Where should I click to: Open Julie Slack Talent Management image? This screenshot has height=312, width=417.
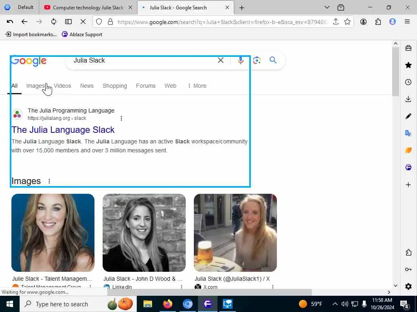(x=53, y=233)
